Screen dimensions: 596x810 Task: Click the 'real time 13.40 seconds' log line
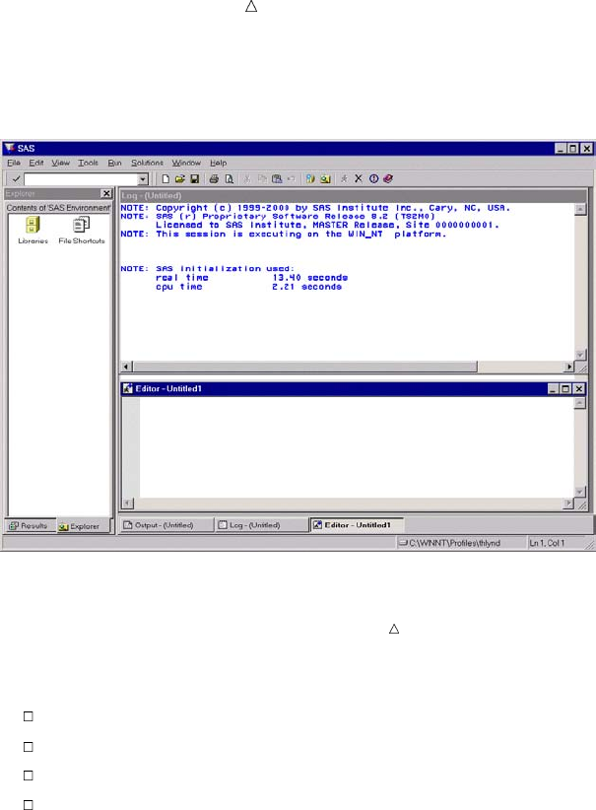251,278
